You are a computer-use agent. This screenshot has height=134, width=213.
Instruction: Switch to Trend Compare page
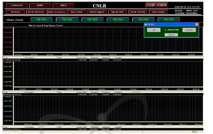tap(97, 12)
